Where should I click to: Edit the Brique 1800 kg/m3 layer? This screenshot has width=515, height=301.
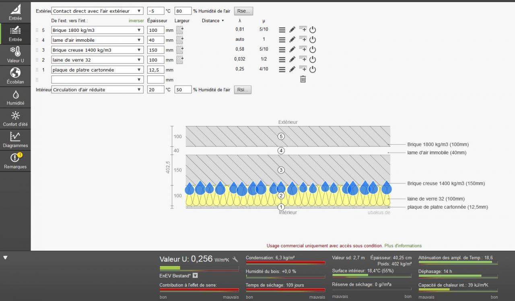click(293, 30)
